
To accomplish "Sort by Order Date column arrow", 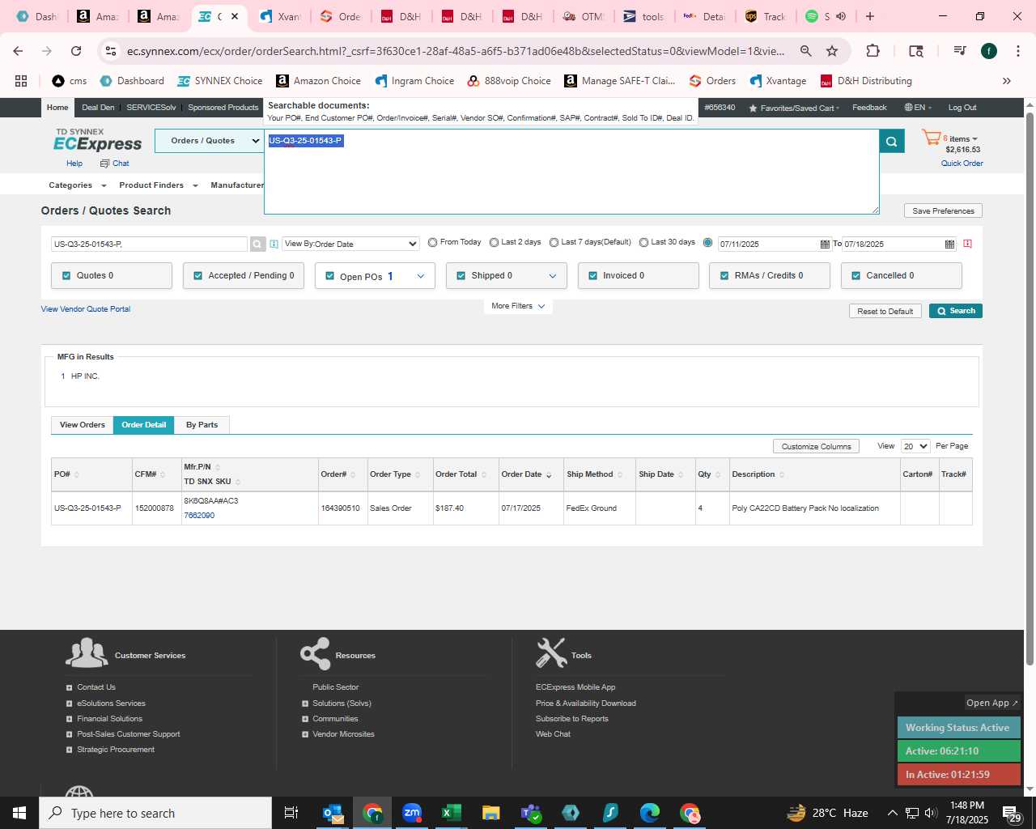I will (549, 475).
